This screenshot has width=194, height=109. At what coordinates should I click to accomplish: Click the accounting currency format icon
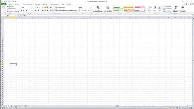(x=79, y=10)
